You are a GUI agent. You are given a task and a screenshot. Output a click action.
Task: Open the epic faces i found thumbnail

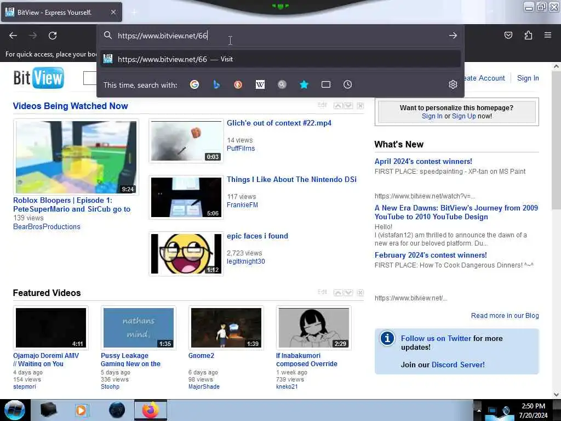186,253
